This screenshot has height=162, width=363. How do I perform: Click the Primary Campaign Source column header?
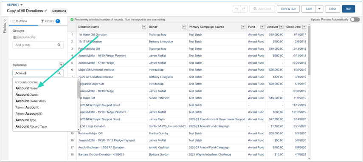pyautogui.click(x=217, y=27)
